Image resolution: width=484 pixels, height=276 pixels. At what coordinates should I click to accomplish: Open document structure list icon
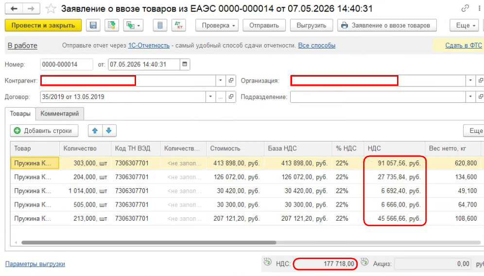pyautogui.click(x=160, y=25)
